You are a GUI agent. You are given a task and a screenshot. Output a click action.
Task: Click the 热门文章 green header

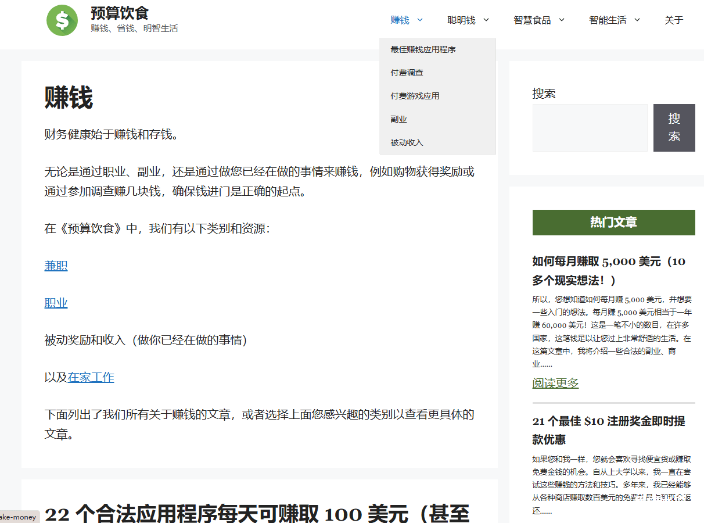pos(613,223)
